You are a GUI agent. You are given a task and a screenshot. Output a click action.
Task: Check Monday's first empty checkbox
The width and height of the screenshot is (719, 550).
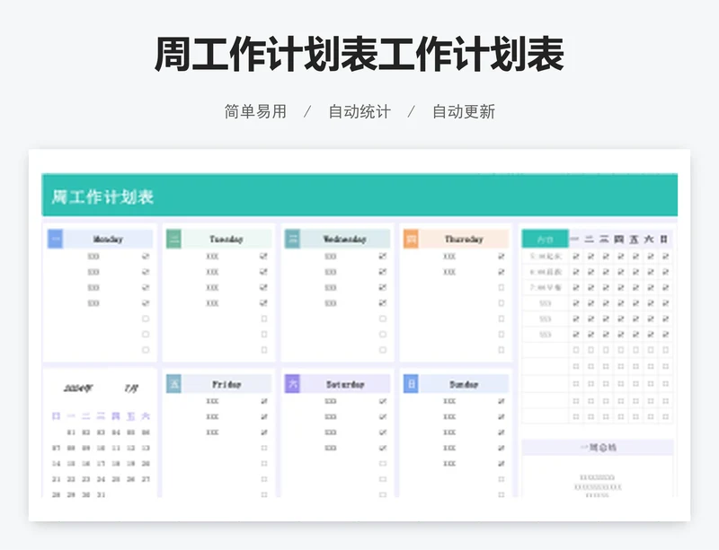(x=146, y=319)
